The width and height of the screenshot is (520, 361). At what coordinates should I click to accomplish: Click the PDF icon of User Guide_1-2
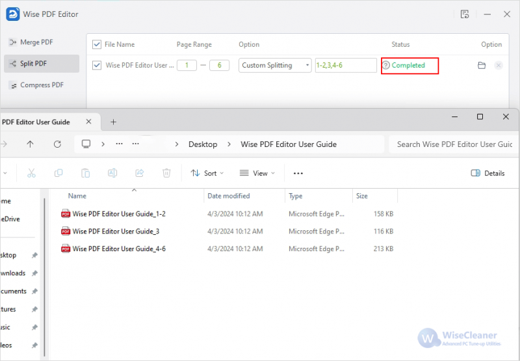click(66, 214)
